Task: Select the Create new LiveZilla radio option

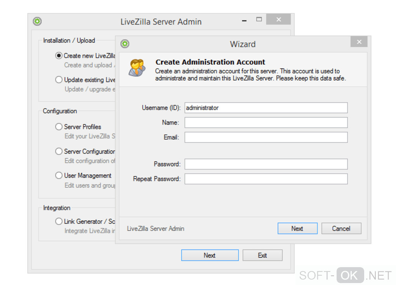Action: point(59,55)
